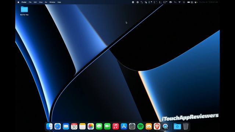The width and height of the screenshot is (235, 132).
Task: Open the Downloads folder stack in Dock
Action: click(177, 126)
